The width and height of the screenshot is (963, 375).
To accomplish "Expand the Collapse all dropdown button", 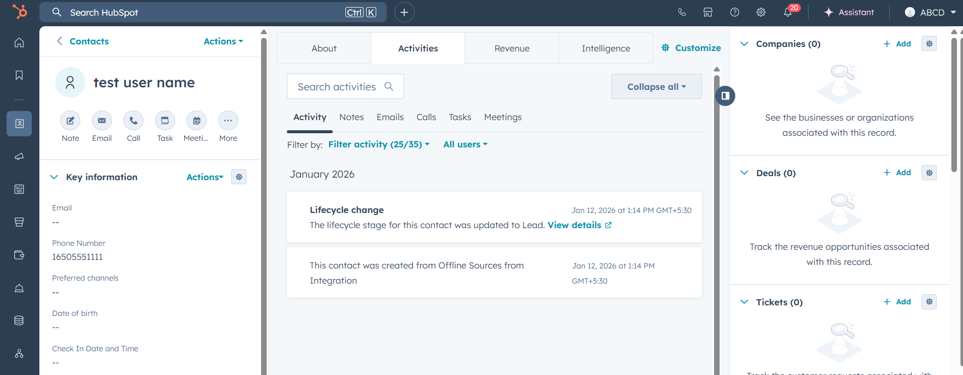I will (656, 87).
